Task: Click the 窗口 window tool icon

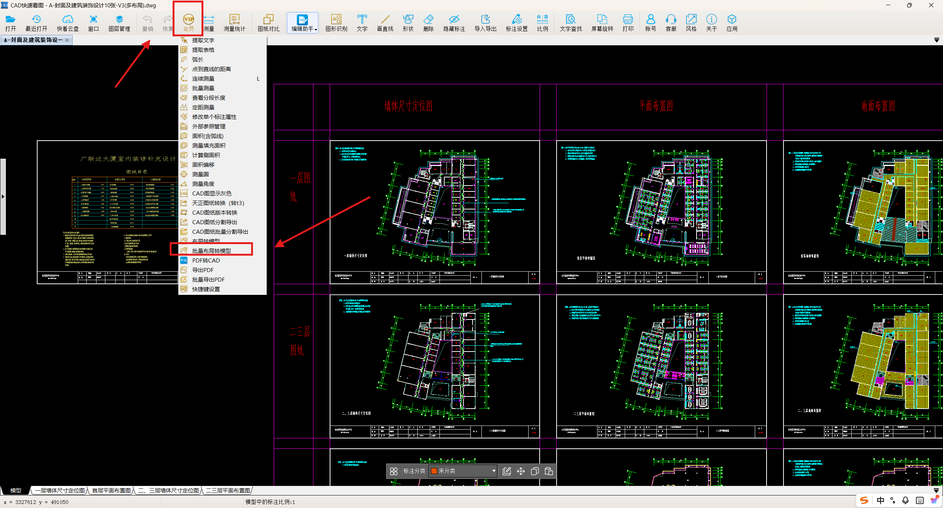Action: 94,23
